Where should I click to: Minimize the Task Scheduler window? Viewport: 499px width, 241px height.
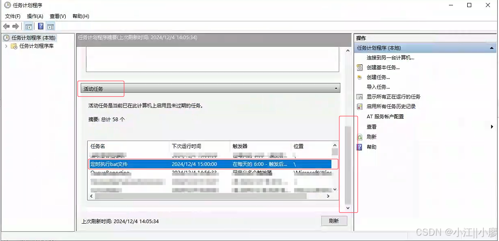tap(451, 5)
